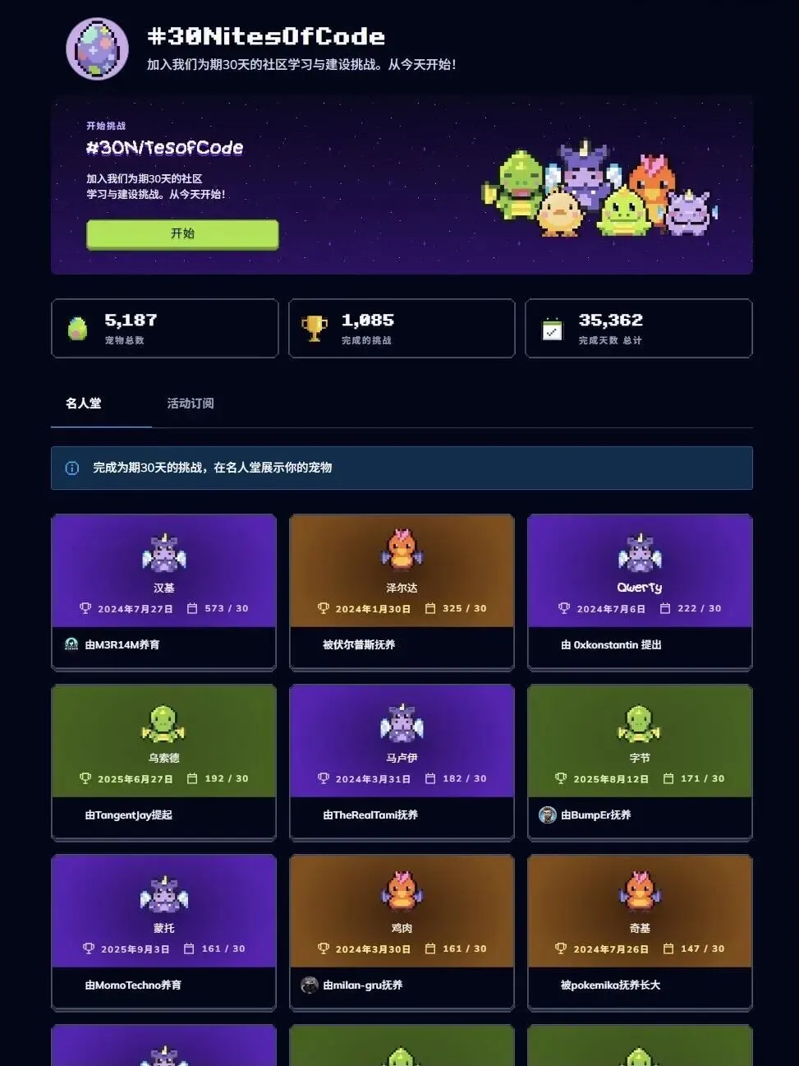
Task: Click the green egg total pets icon
Action: [x=77, y=329]
